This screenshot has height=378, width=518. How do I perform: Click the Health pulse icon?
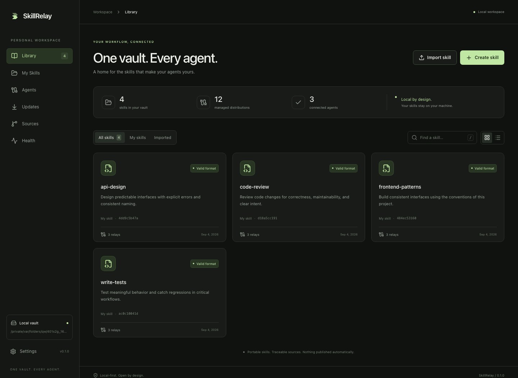(14, 141)
